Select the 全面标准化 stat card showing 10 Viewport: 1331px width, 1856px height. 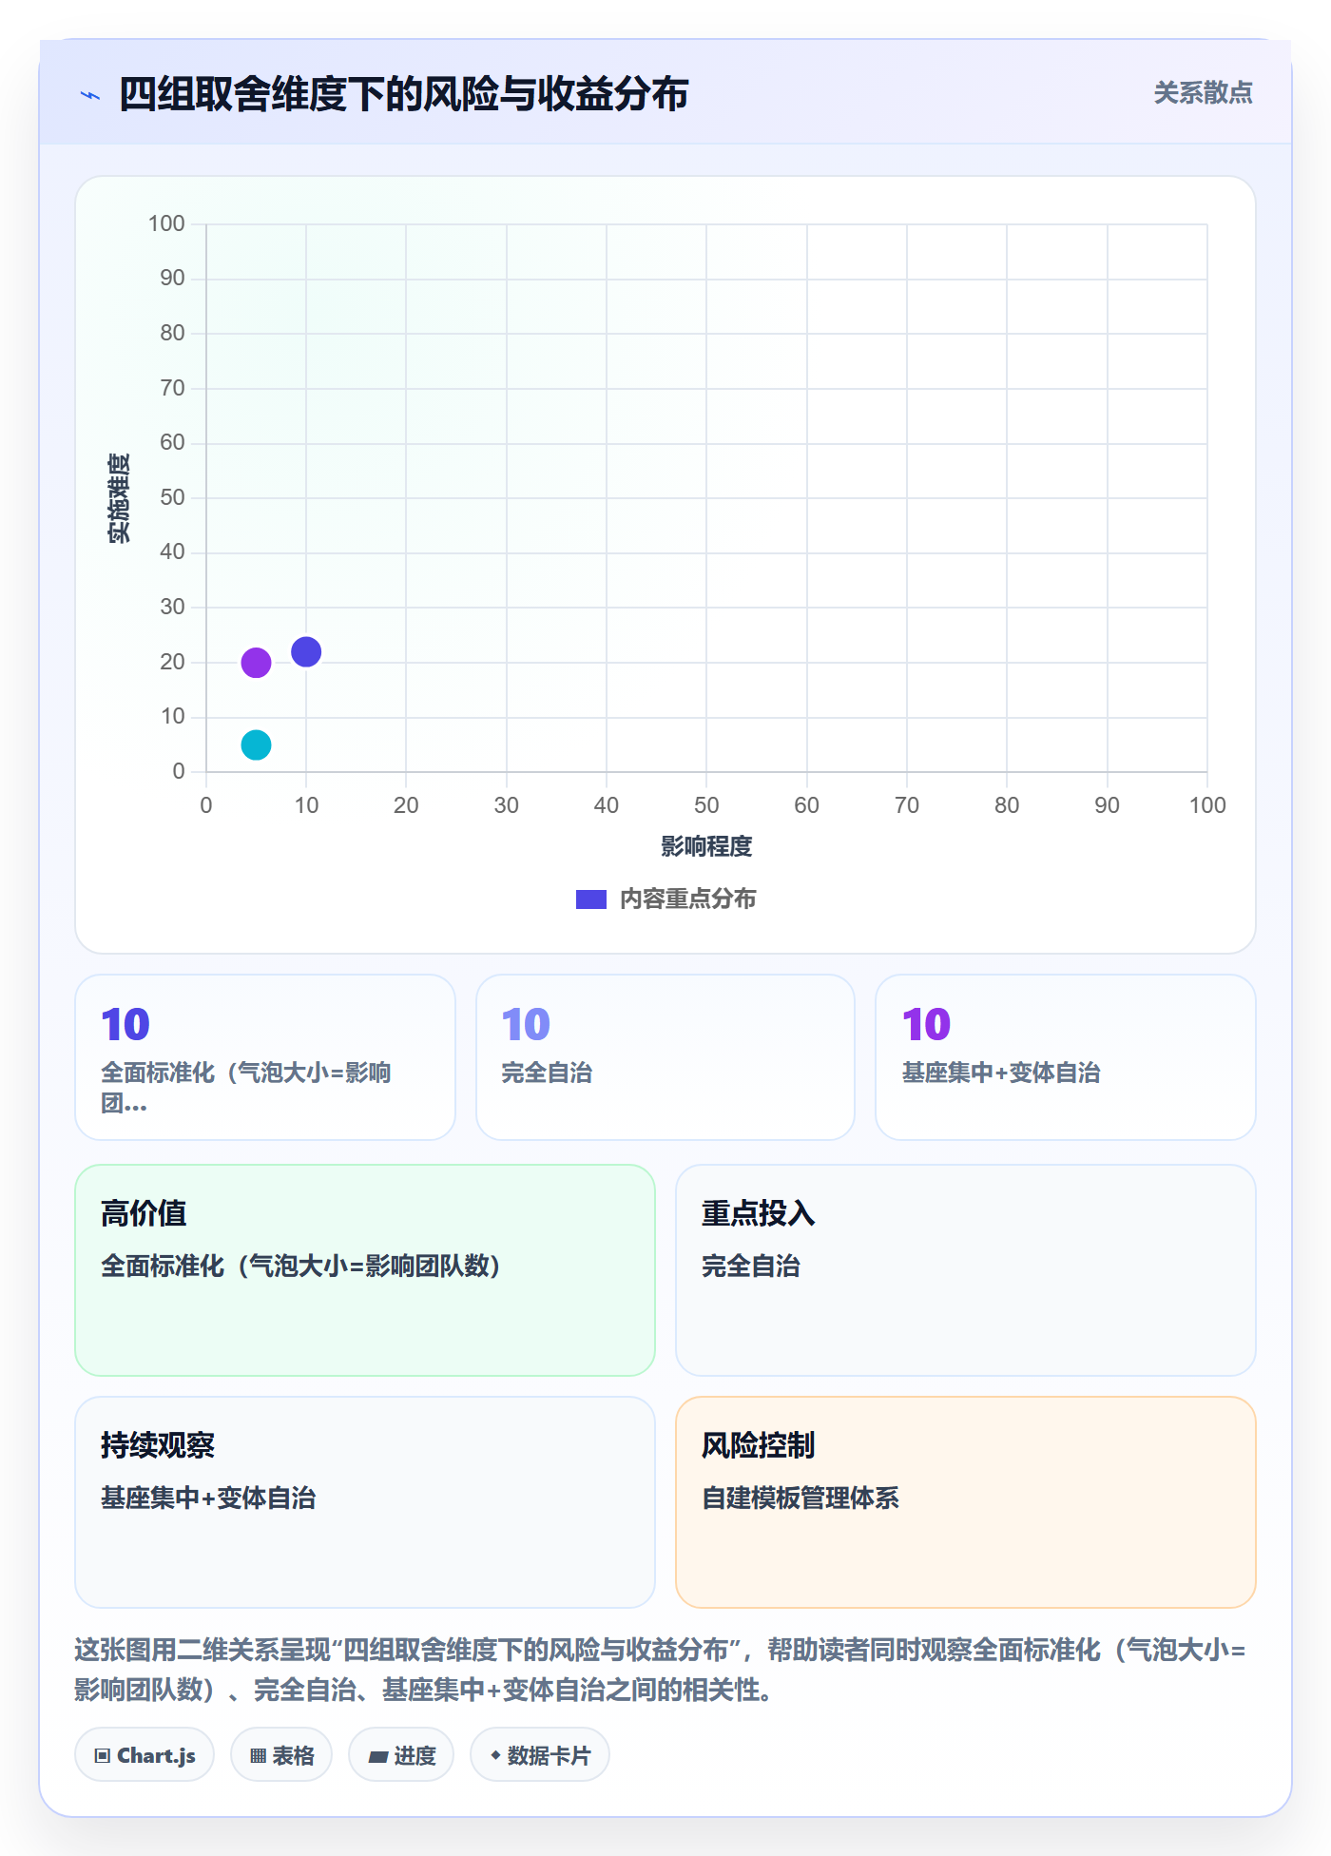click(x=265, y=1056)
